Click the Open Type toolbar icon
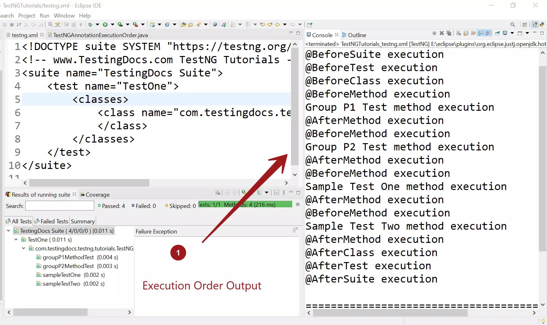The image size is (547, 325). pyautogui.click(x=183, y=25)
